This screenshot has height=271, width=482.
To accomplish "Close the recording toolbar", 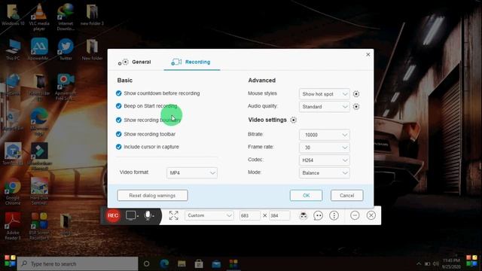I will 371,215.
